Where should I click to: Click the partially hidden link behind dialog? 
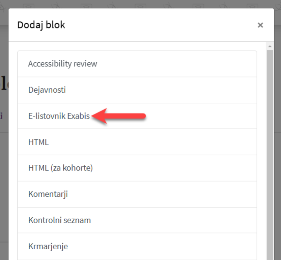[1, 116]
